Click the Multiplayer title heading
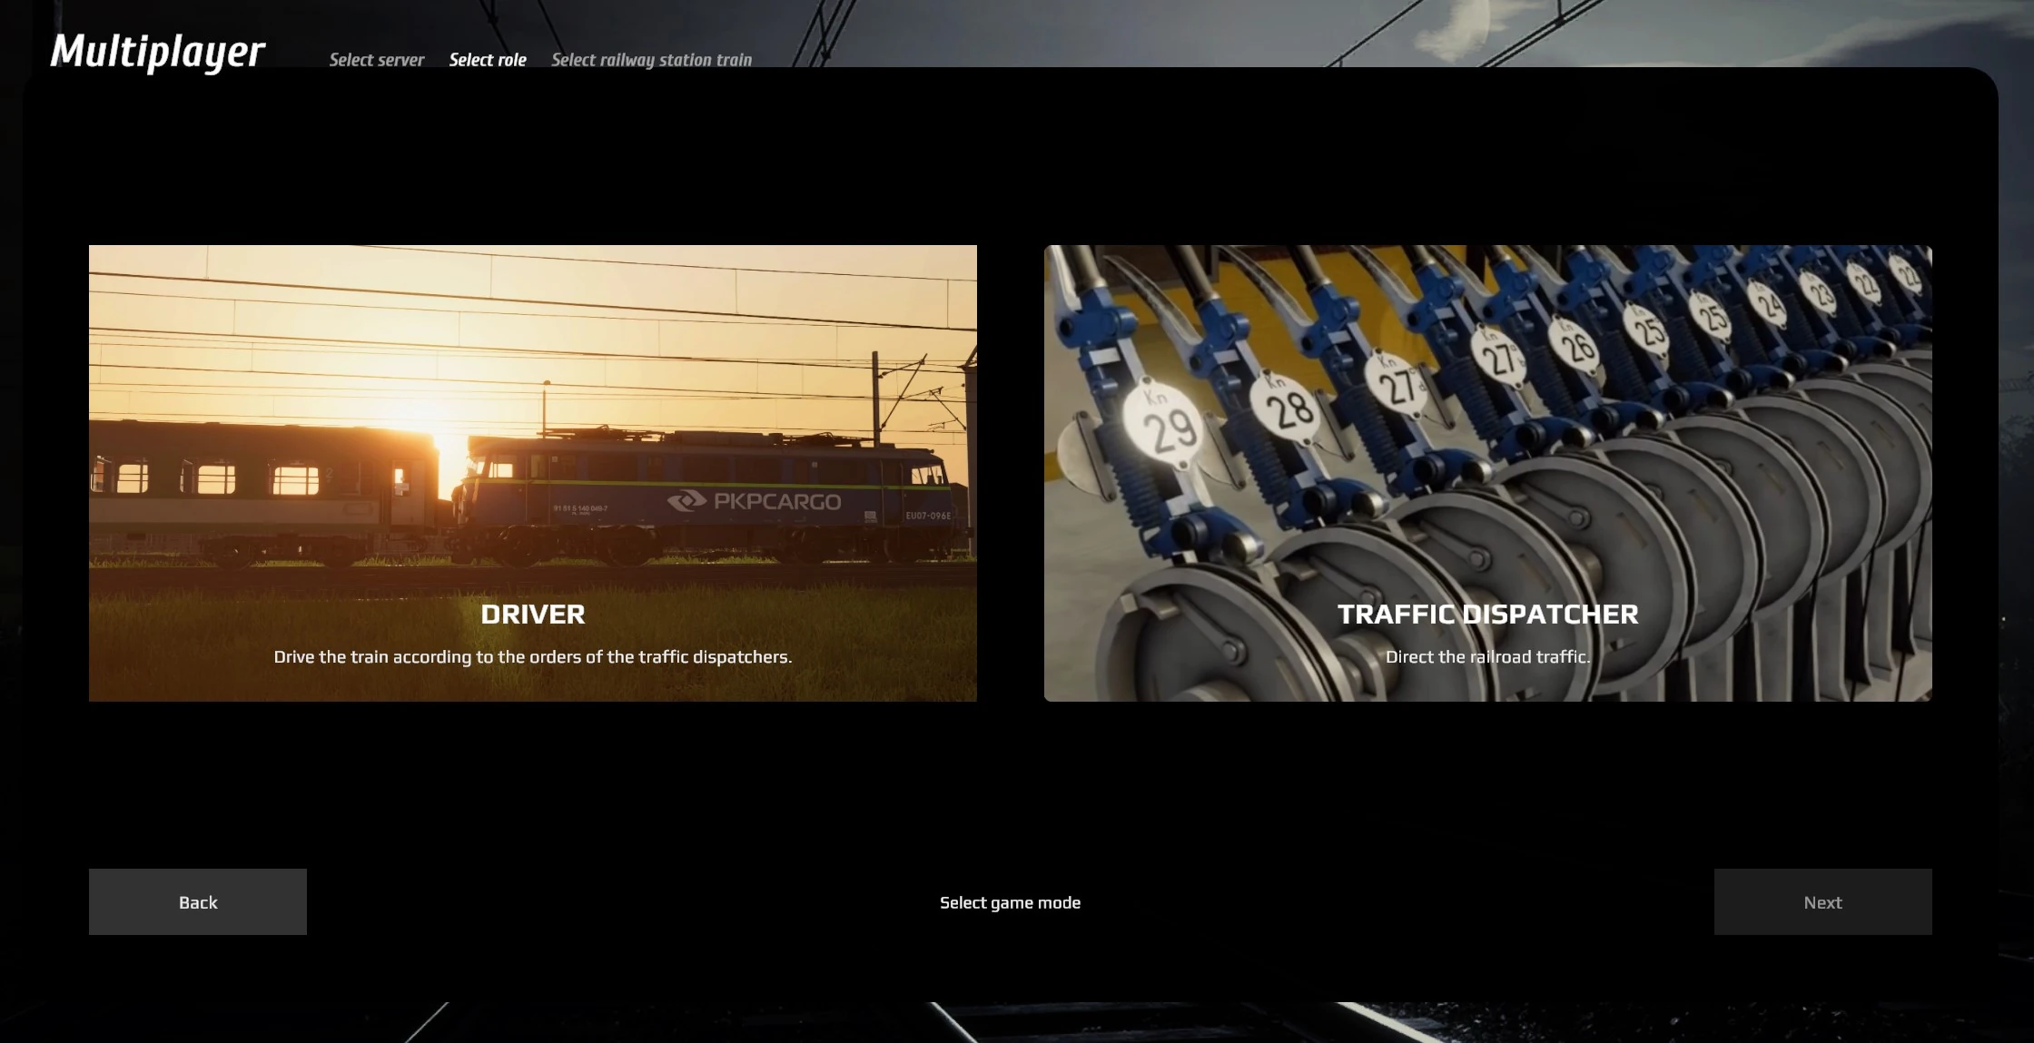This screenshot has width=2034, height=1043. point(157,52)
